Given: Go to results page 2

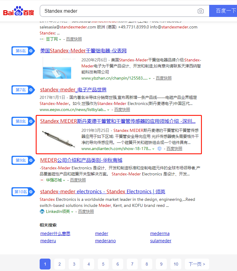Looking at the screenshot, I should [x=60, y=264].
